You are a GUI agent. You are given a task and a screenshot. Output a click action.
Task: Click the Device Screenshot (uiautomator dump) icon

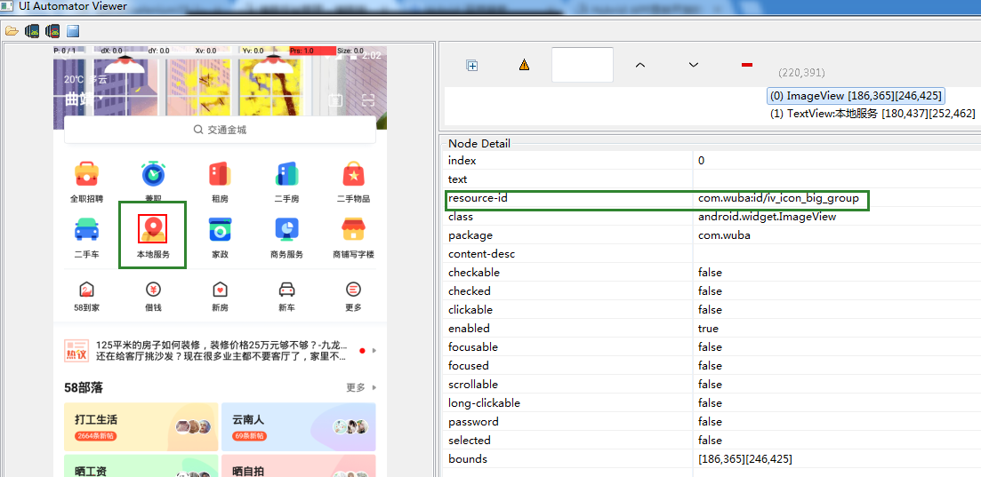tap(32, 30)
